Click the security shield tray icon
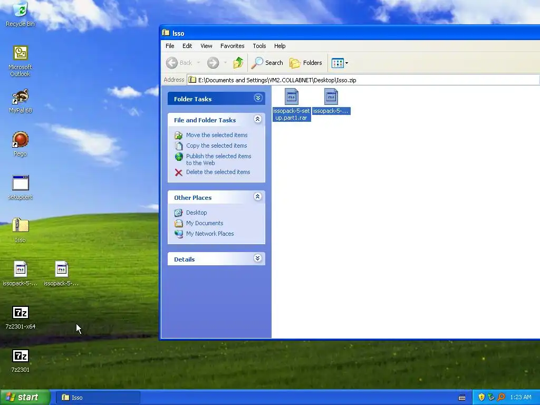 pos(481,397)
